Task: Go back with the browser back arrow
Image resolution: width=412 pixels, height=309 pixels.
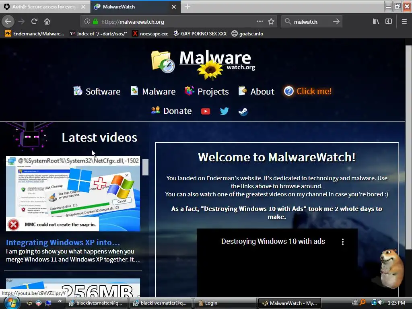Action: click(x=8, y=22)
